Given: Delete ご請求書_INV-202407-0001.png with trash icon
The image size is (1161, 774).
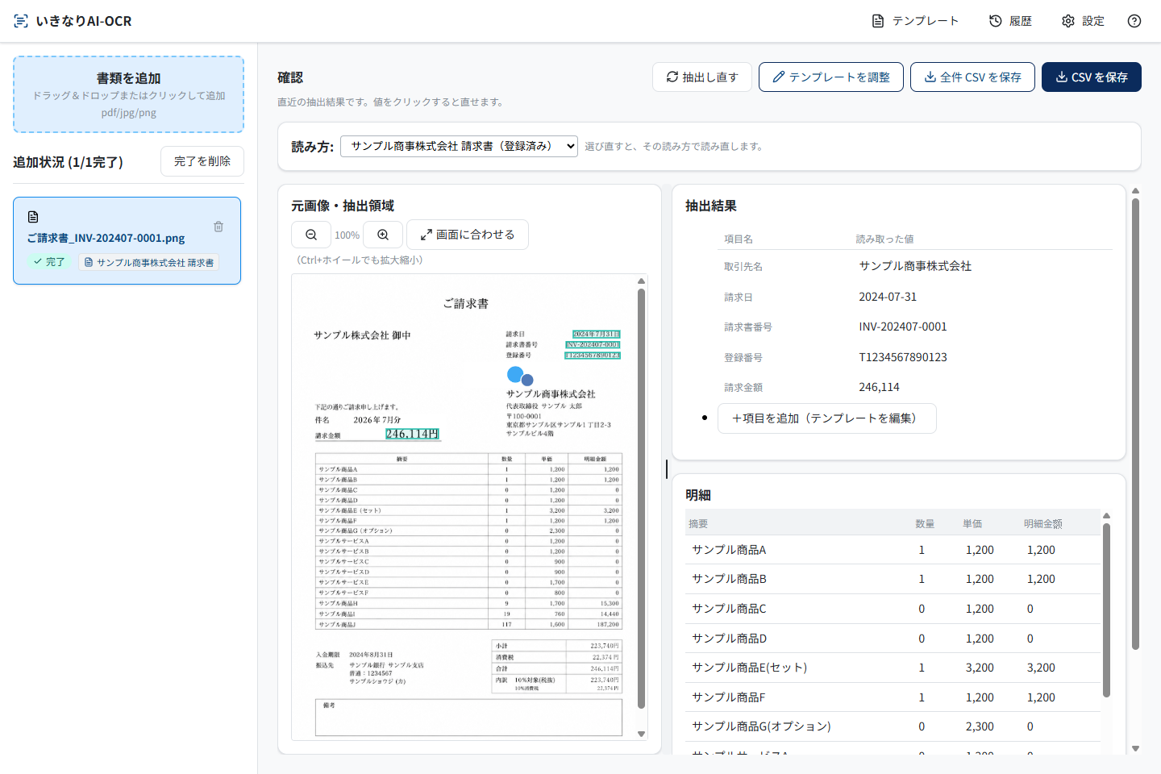Looking at the screenshot, I should tap(218, 227).
